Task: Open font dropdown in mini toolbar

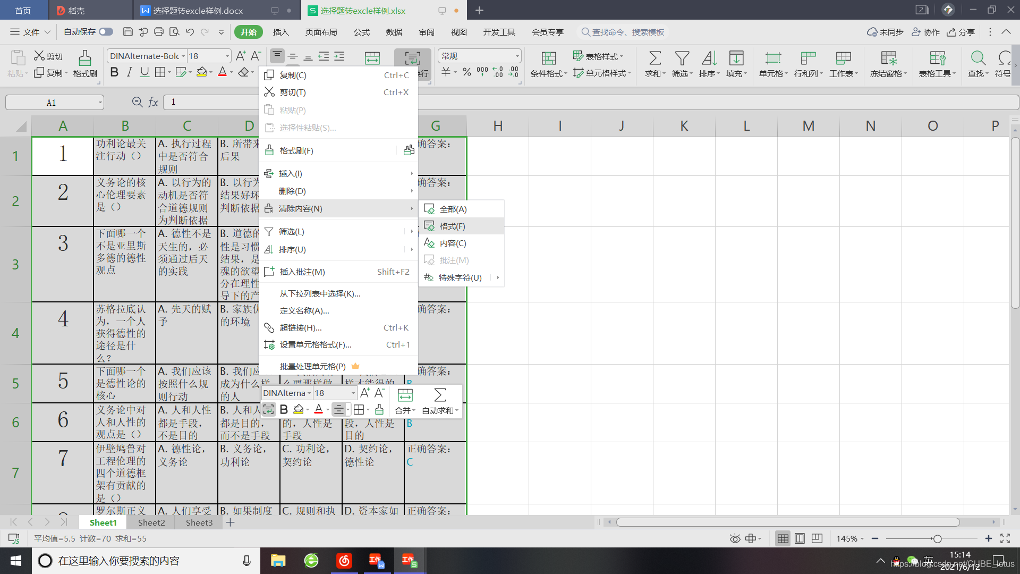Action: pos(309,393)
